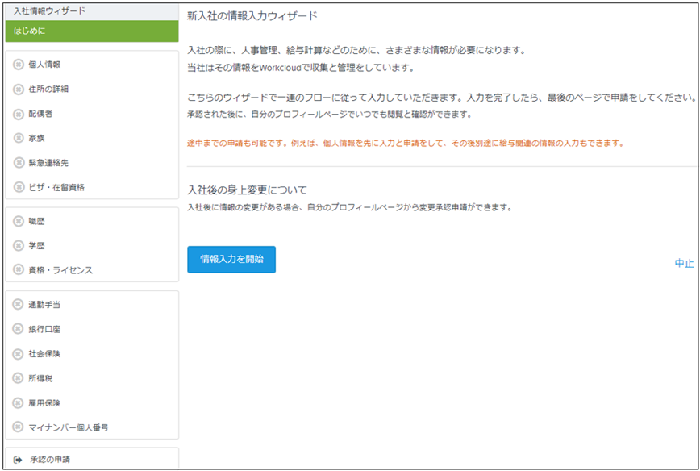This screenshot has height=471, width=700.
Task: Click the arrow icon beside 承認の申請
Action: (x=18, y=460)
